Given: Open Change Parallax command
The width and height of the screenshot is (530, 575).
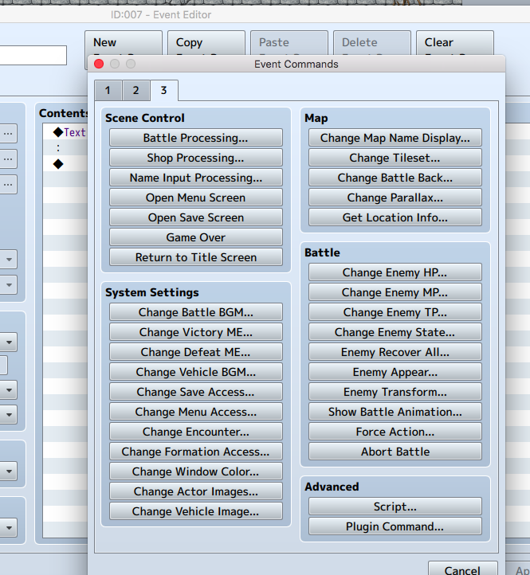Looking at the screenshot, I should coord(395,198).
